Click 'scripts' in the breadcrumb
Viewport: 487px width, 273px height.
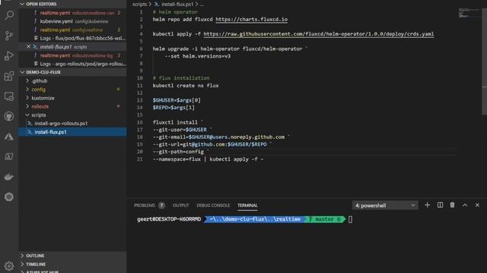coord(139,4)
